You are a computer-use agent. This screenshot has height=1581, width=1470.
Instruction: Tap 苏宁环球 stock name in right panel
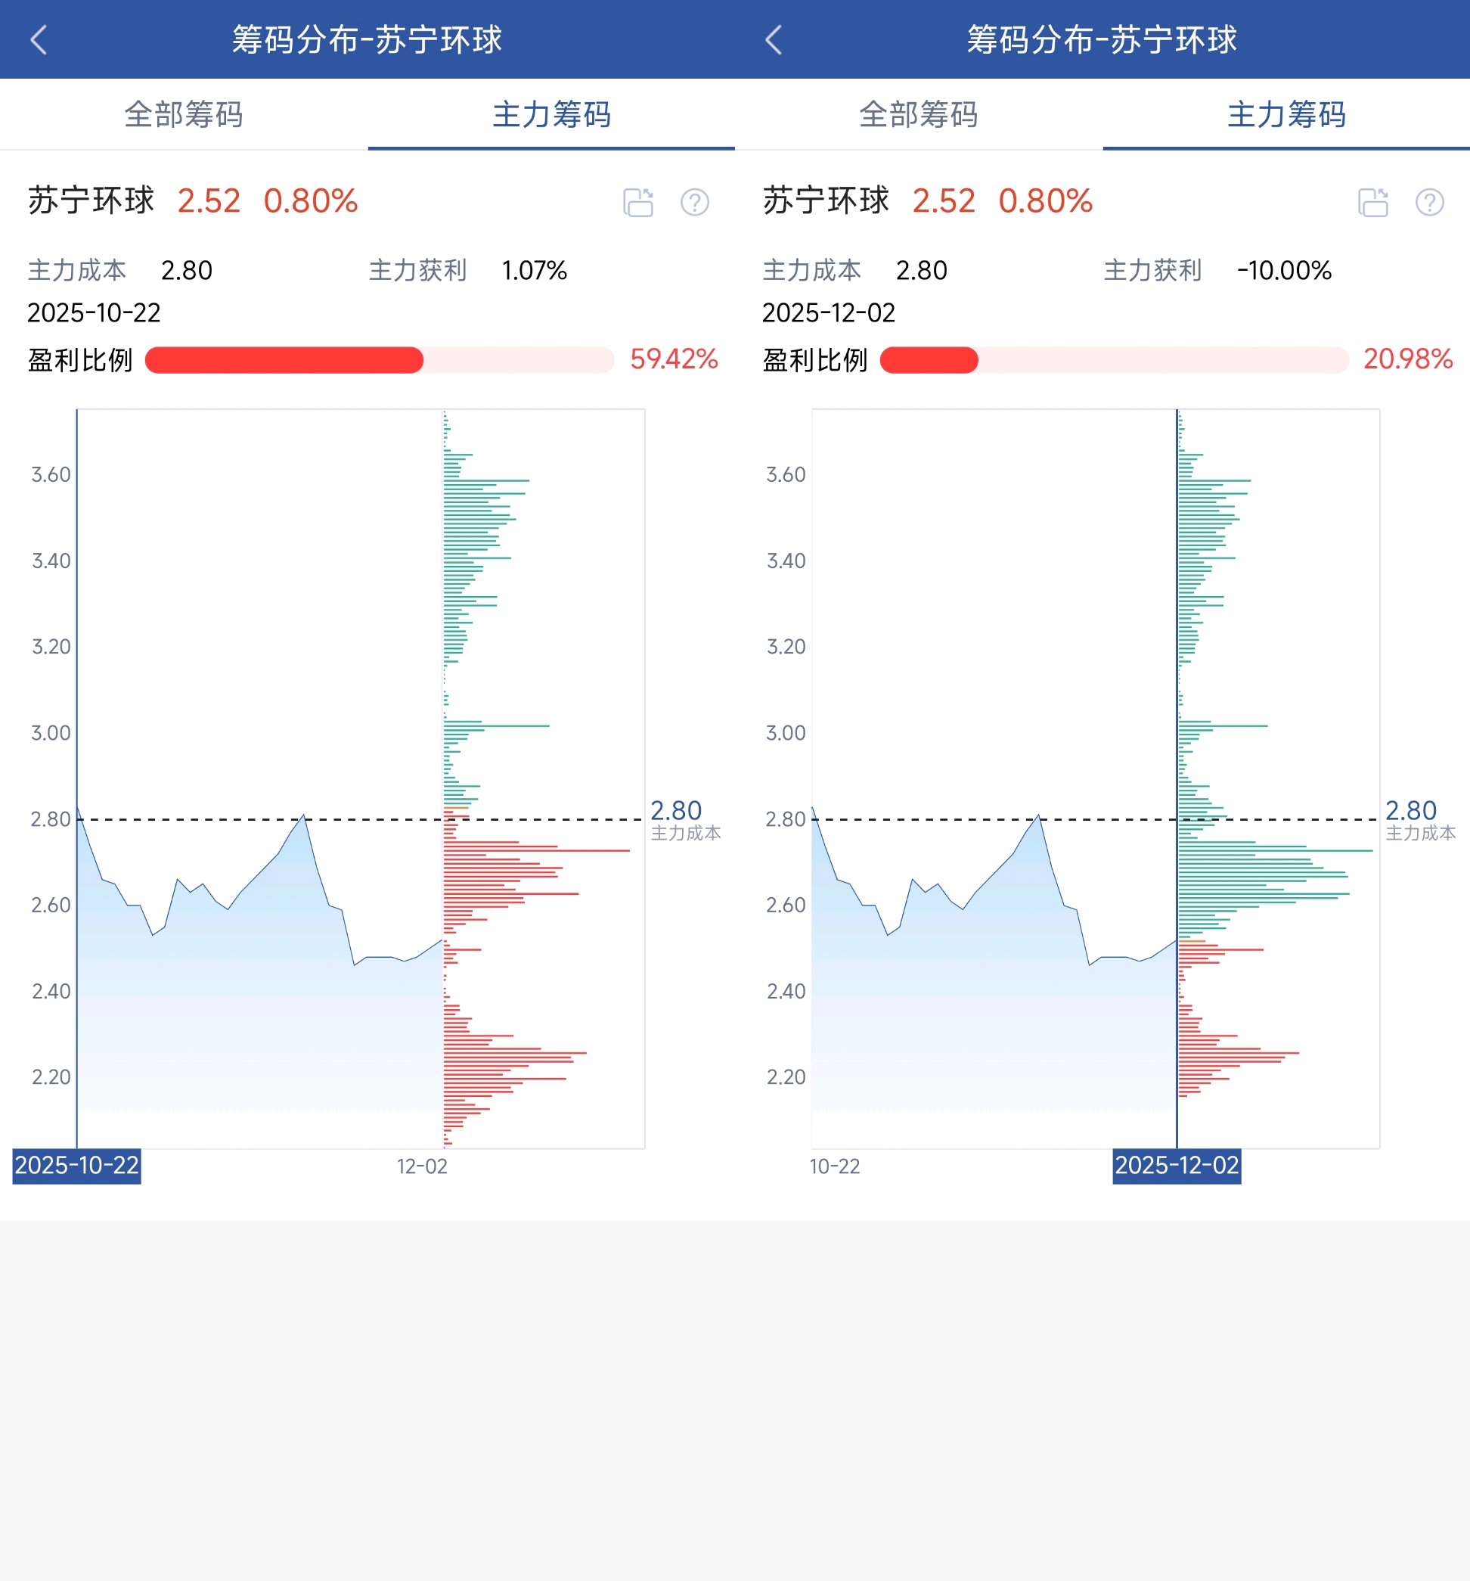(826, 200)
